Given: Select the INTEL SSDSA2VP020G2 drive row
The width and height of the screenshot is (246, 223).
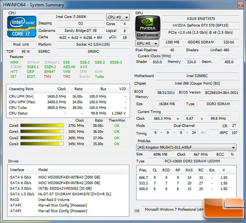Looking at the screenshot, I should (x=68, y=188).
